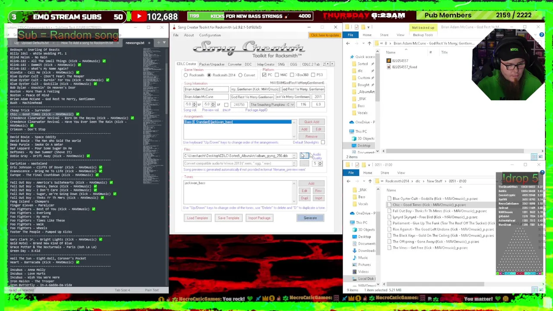The height and width of the screenshot is (311, 553).
Task: Toggle the EN/JP checkbox
Action: point(226,105)
